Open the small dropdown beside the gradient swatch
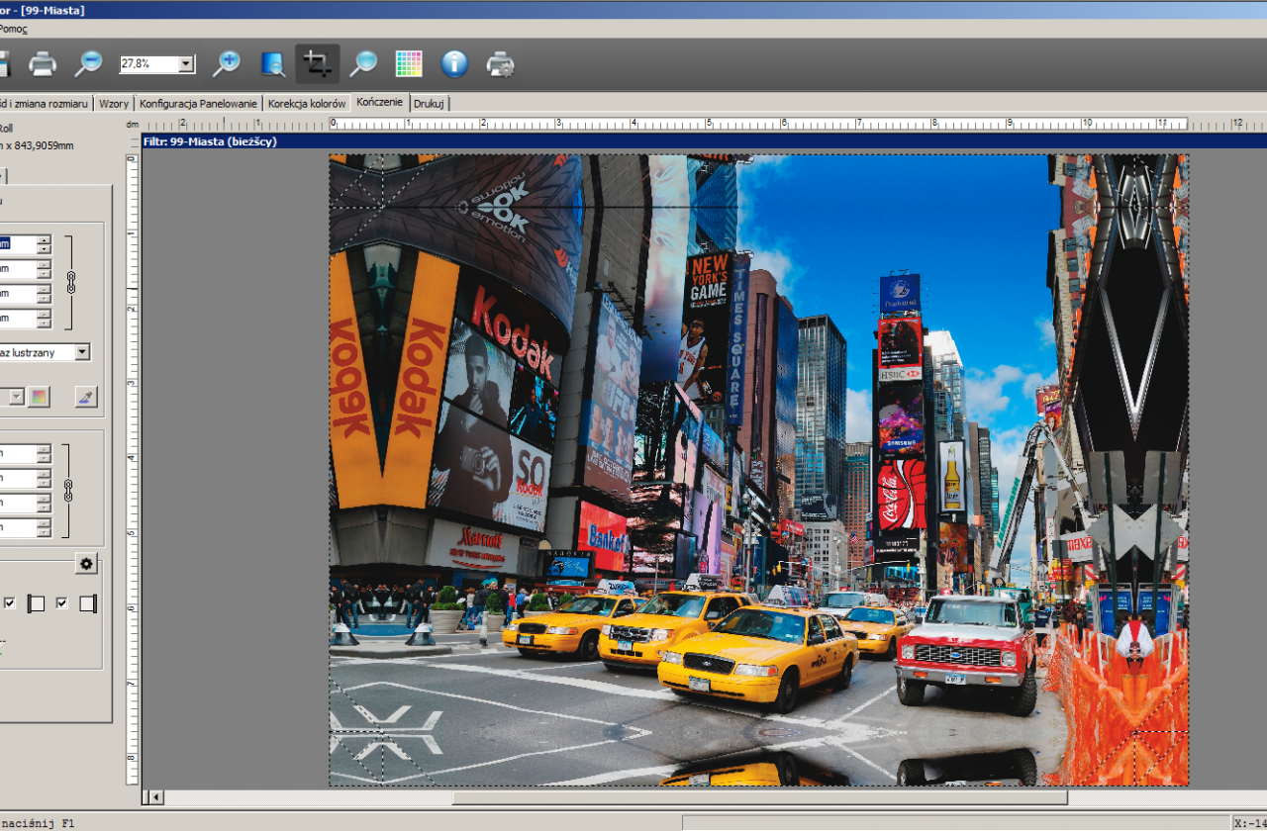The width and height of the screenshot is (1267, 831). [17, 397]
